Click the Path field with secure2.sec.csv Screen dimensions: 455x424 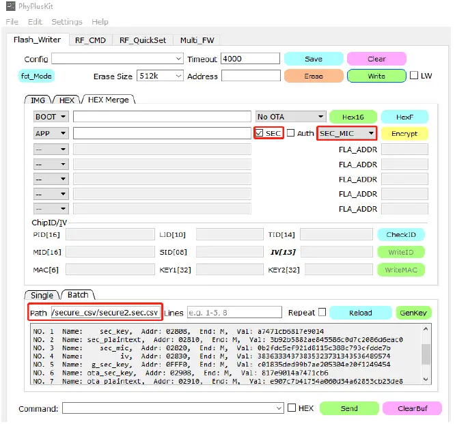coord(106,312)
